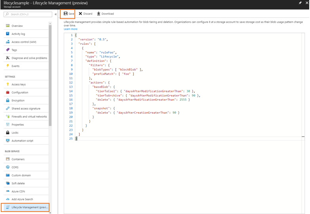Close the Lifecycle Management blade

click(x=306, y=3)
